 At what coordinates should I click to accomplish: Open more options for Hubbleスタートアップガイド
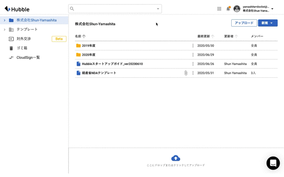pyautogui.click(x=193, y=64)
